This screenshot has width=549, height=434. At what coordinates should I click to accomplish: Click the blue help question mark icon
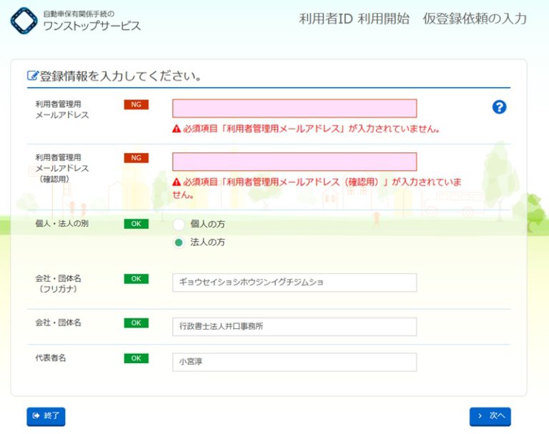(499, 107)
